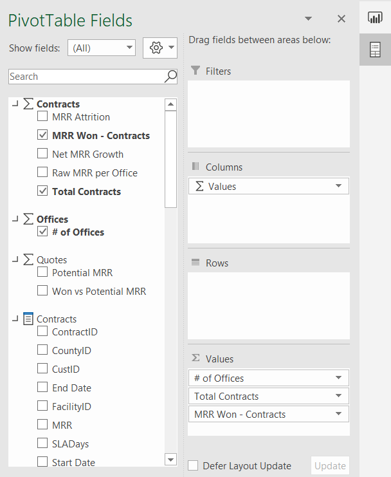Click the Update button
This screenshot has width=391, height=477.
[331, 466]
